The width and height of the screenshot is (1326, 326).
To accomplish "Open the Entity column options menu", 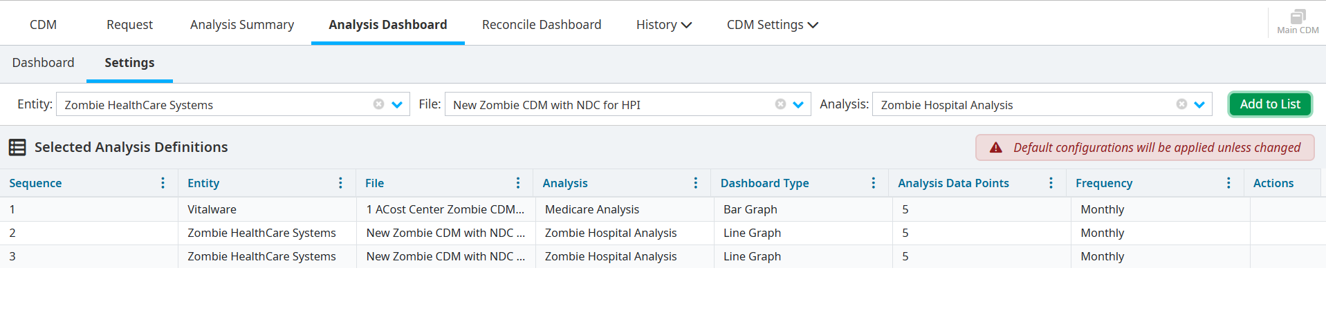I will (x=340, y=183).
